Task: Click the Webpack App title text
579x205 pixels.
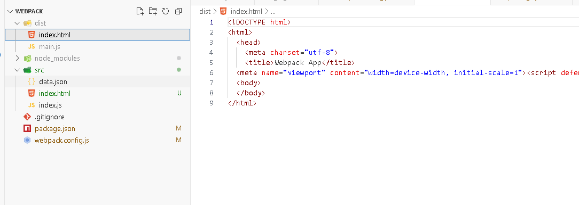Action: click(298, 63)
